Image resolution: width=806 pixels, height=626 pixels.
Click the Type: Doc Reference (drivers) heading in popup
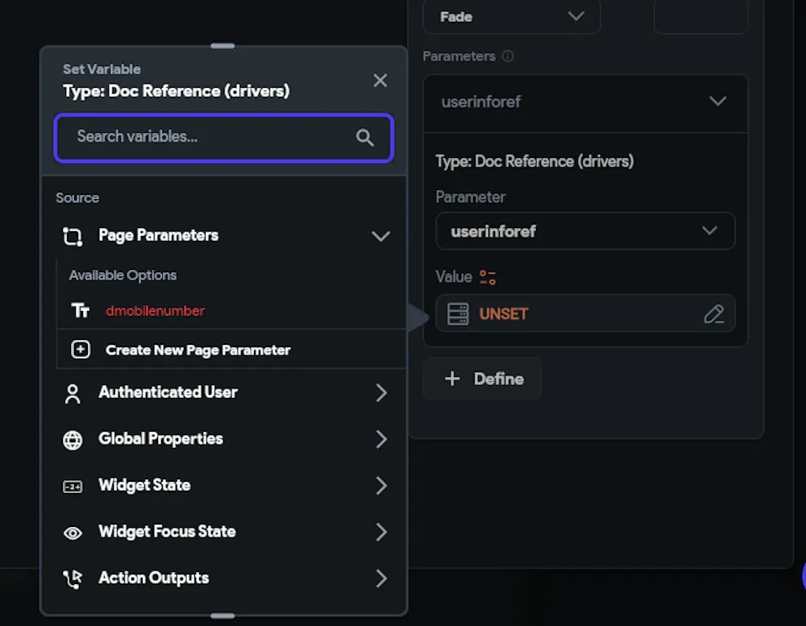pyautogui.click(x=177, y=91)
